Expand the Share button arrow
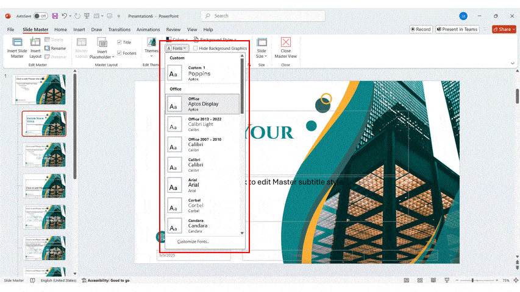This screenshot has height=292, width=520. click(514, 29)
